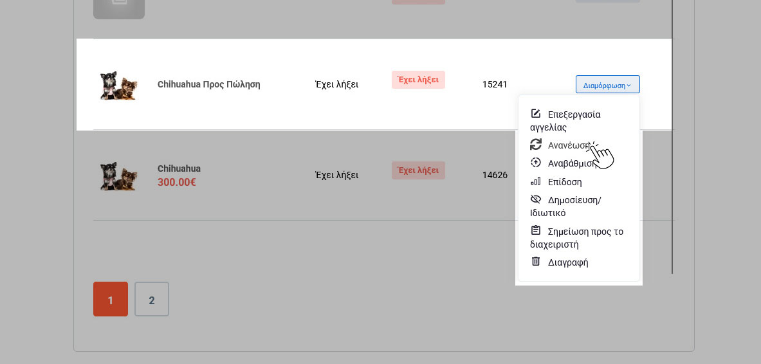Viewport: 761px width, 364px height.
Task: Click the listing ID 15241
Action: click(495, 84)
